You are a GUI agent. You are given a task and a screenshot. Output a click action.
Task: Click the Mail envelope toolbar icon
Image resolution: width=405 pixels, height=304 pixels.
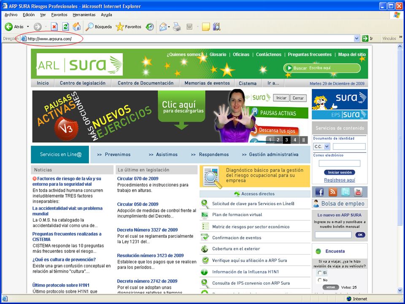[163, 27]
